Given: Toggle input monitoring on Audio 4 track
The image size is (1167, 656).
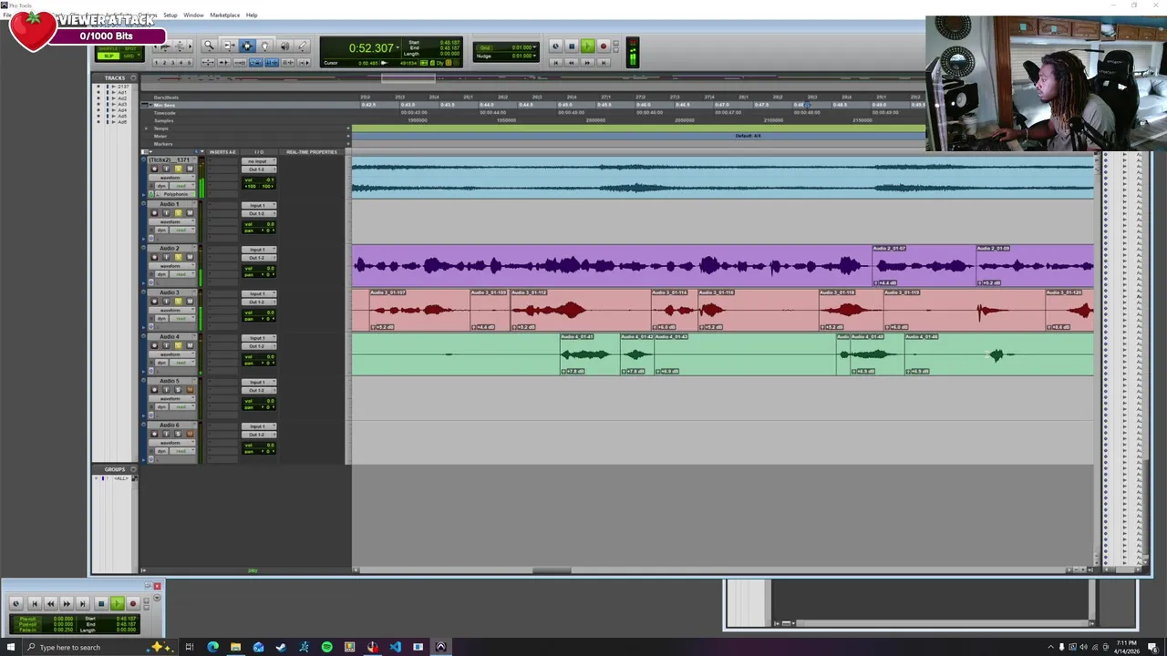Looking at the screenshot, I should (166, 345).
